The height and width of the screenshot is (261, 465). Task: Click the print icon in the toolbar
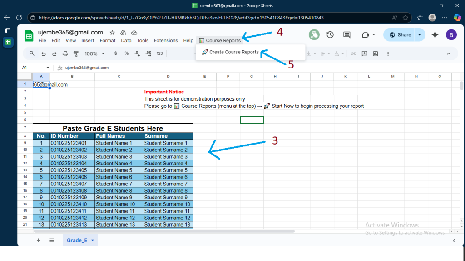pos(65,53)
